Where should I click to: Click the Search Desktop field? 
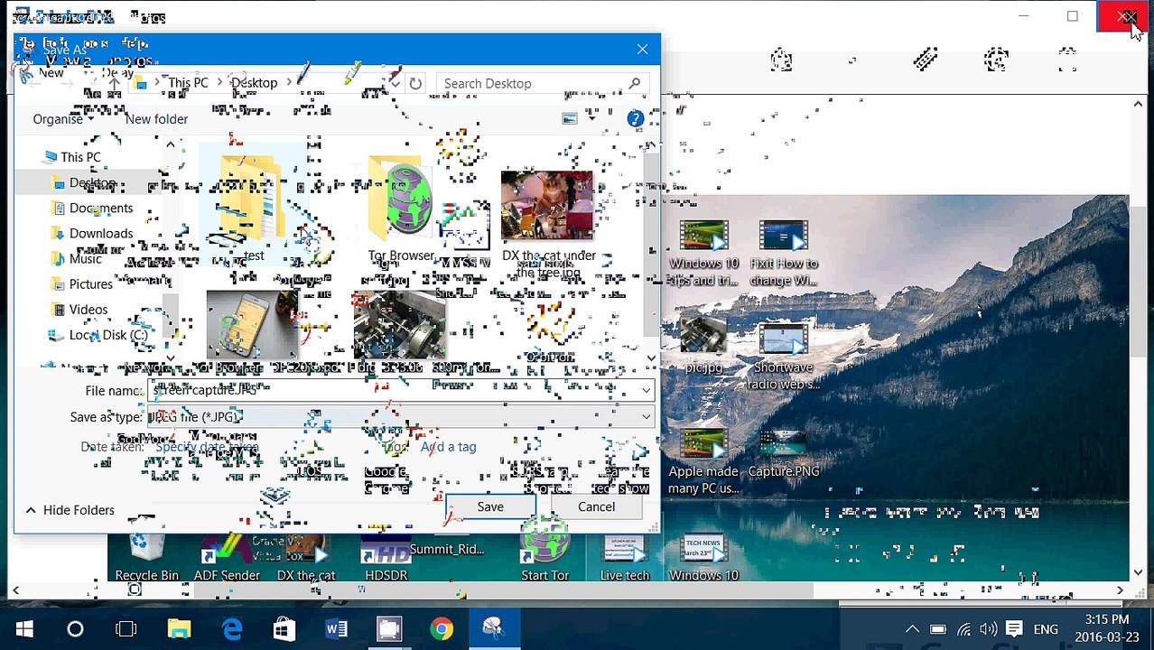(x=542, y=83)
